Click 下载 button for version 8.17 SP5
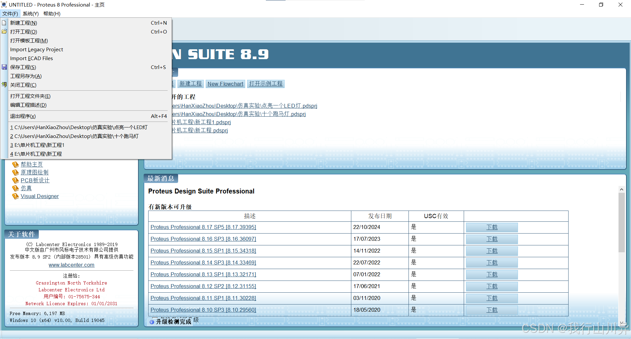The width and height of the screenshot is (631, 339). (492, 227)
